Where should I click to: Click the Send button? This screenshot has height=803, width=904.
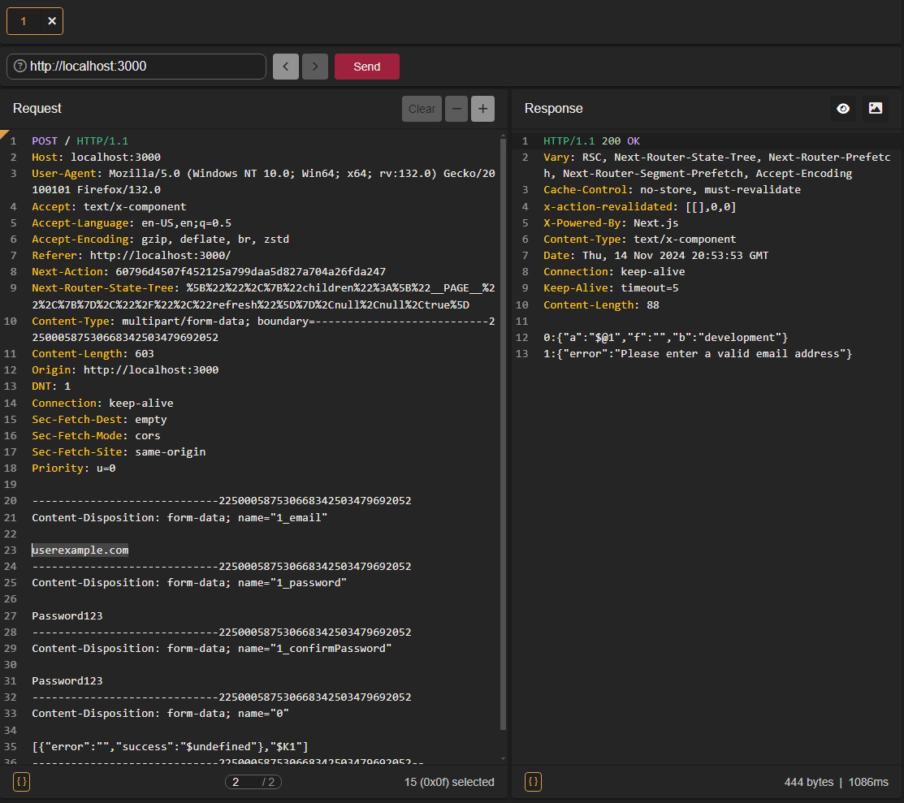coord(366,66)
